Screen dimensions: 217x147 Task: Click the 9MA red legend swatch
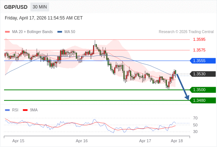pyautogui.click(x=25, y=110)
